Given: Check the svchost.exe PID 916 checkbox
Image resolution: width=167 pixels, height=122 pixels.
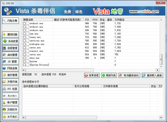Looking at the screenshot, I should pos(24,27).
